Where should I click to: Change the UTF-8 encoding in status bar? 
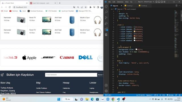156,95
